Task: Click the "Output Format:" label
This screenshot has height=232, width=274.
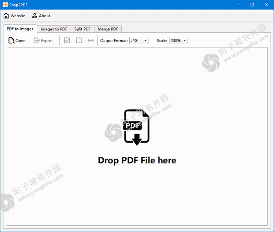Action: click(x=114, y=41)
